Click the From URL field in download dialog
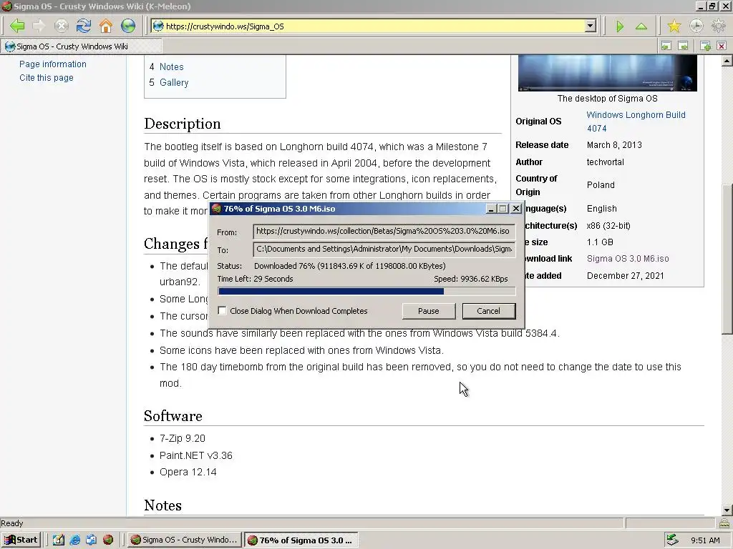This screenshot has height=549, width=733. (384, 231)
